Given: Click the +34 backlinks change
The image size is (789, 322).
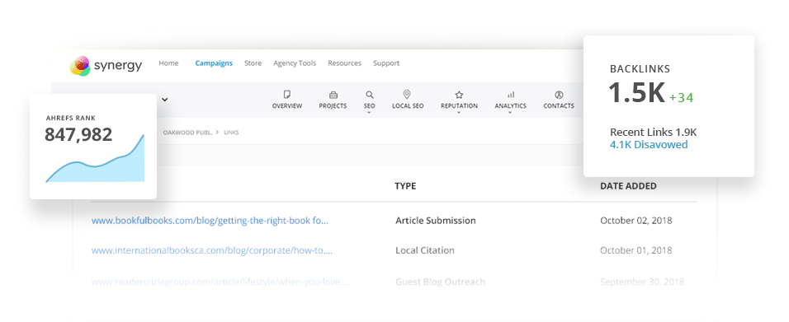Looking at the screenshot, I should [682, 98].
